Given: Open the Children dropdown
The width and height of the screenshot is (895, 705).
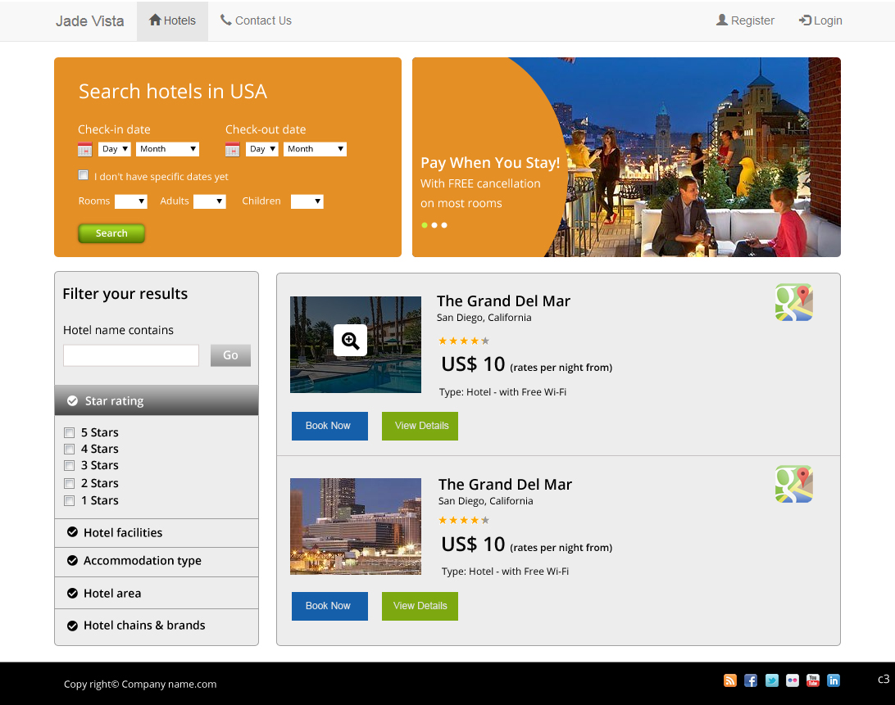Looking at the screenshot, I should tap(307, 201).
